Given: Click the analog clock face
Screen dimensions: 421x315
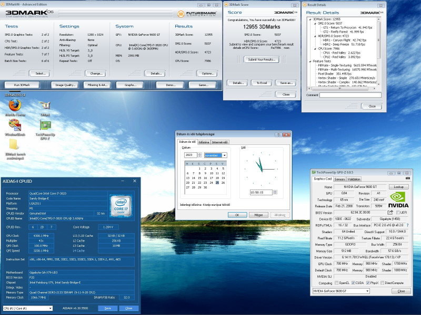Looking at the screenshot, I should [261, 169].
